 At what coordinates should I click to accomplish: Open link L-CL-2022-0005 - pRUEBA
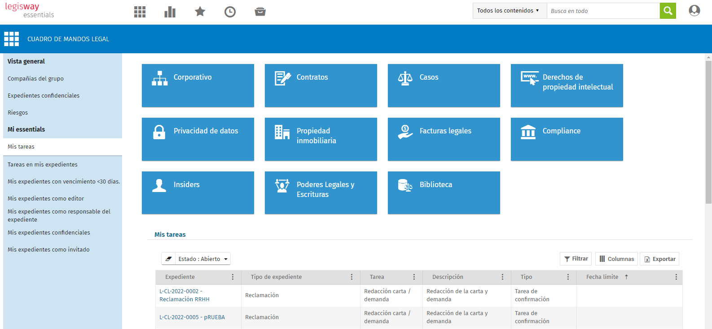coord(192,317)
